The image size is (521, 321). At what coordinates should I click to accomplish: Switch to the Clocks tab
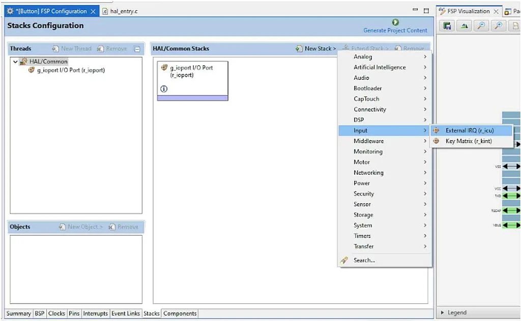(x=56, y=313)
